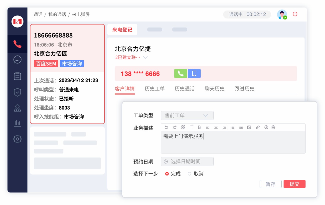
Task: Click the insert link icon
Action: (258, 127)
